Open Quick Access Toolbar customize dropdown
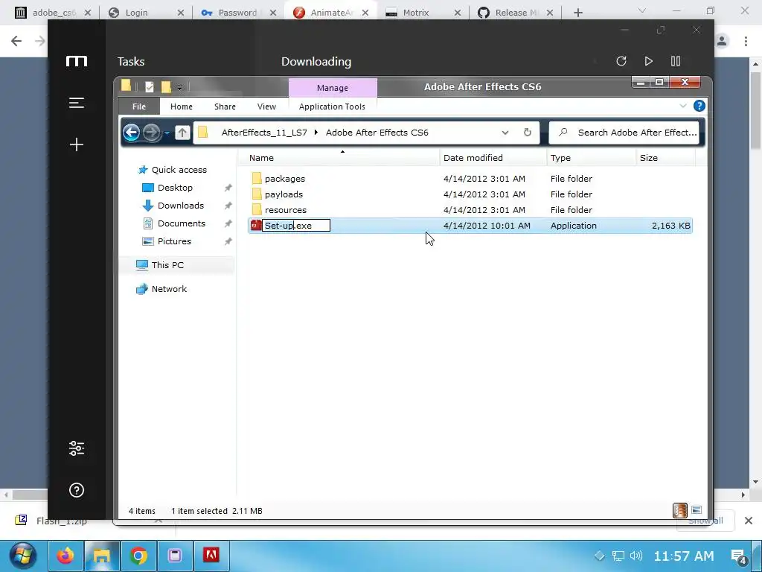 click(179, 88)
